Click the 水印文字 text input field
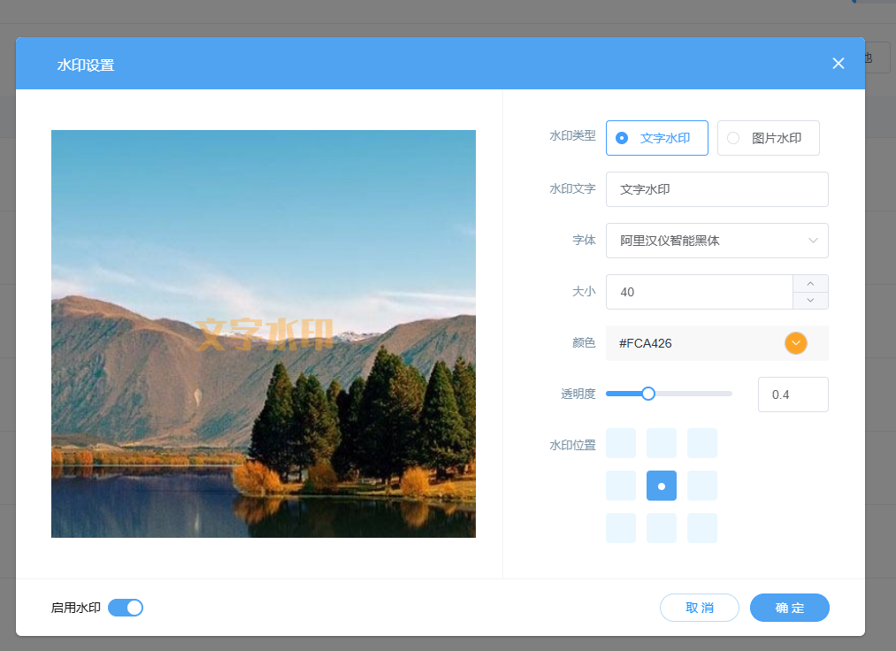Image resolution: width=896 pixels, height=651 pixels. tap(716, 189)
